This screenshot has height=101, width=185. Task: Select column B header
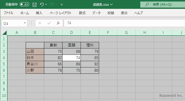tap(35, 33)
